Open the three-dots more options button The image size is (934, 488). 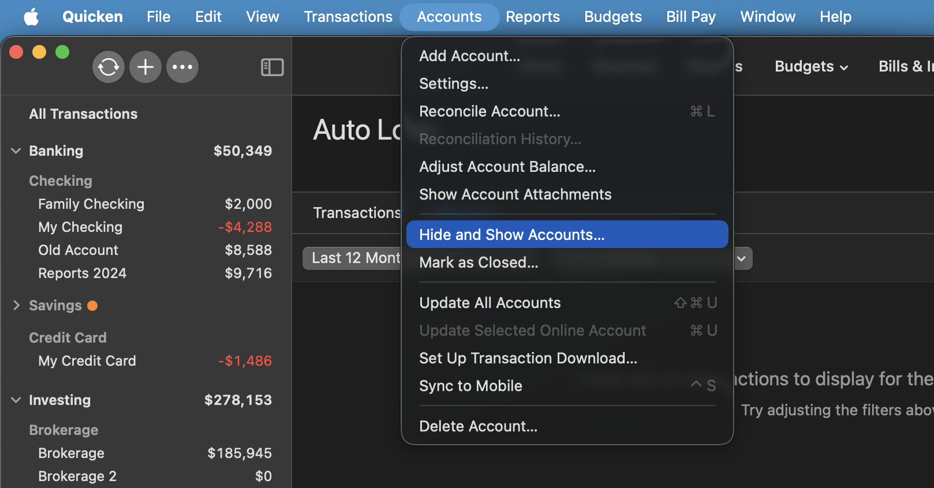(182, 67)
